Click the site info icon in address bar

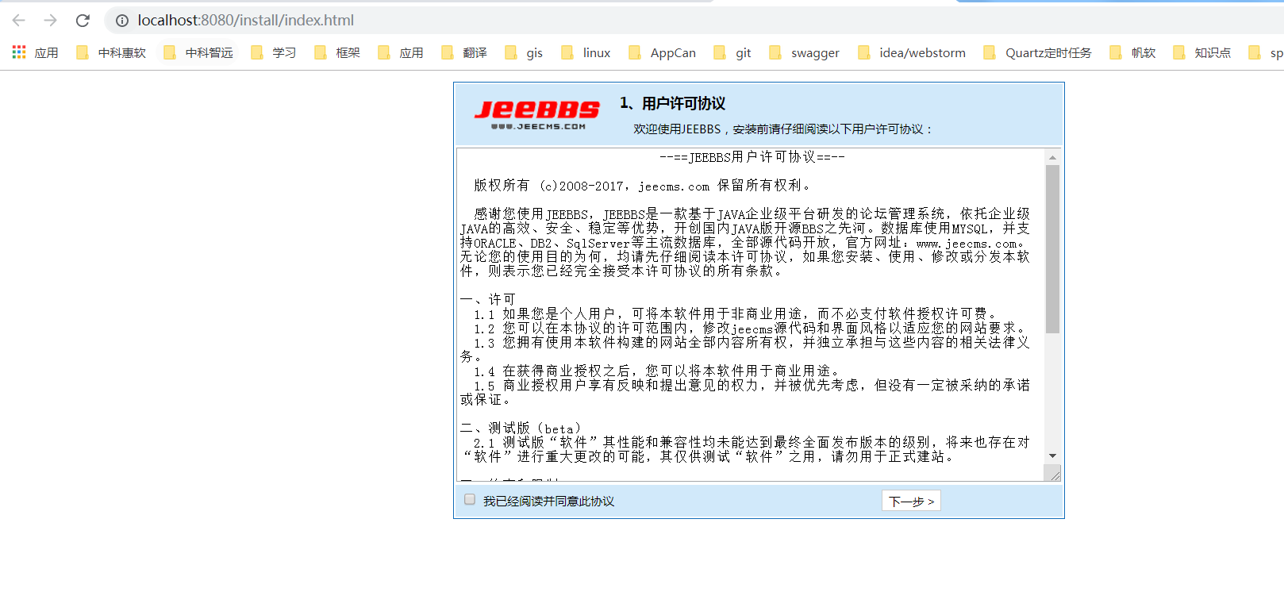click(x=122, y=21)
